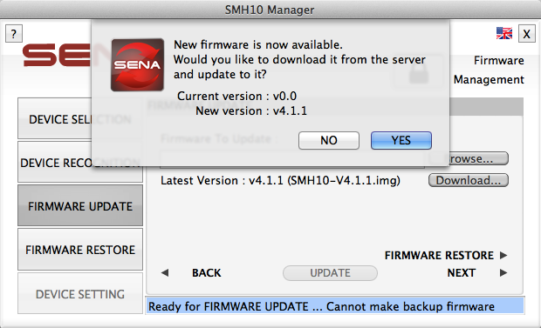Click the lock icon behind the dialog
The width and height of the screenshot is (541, 328).
pos(419,71)
